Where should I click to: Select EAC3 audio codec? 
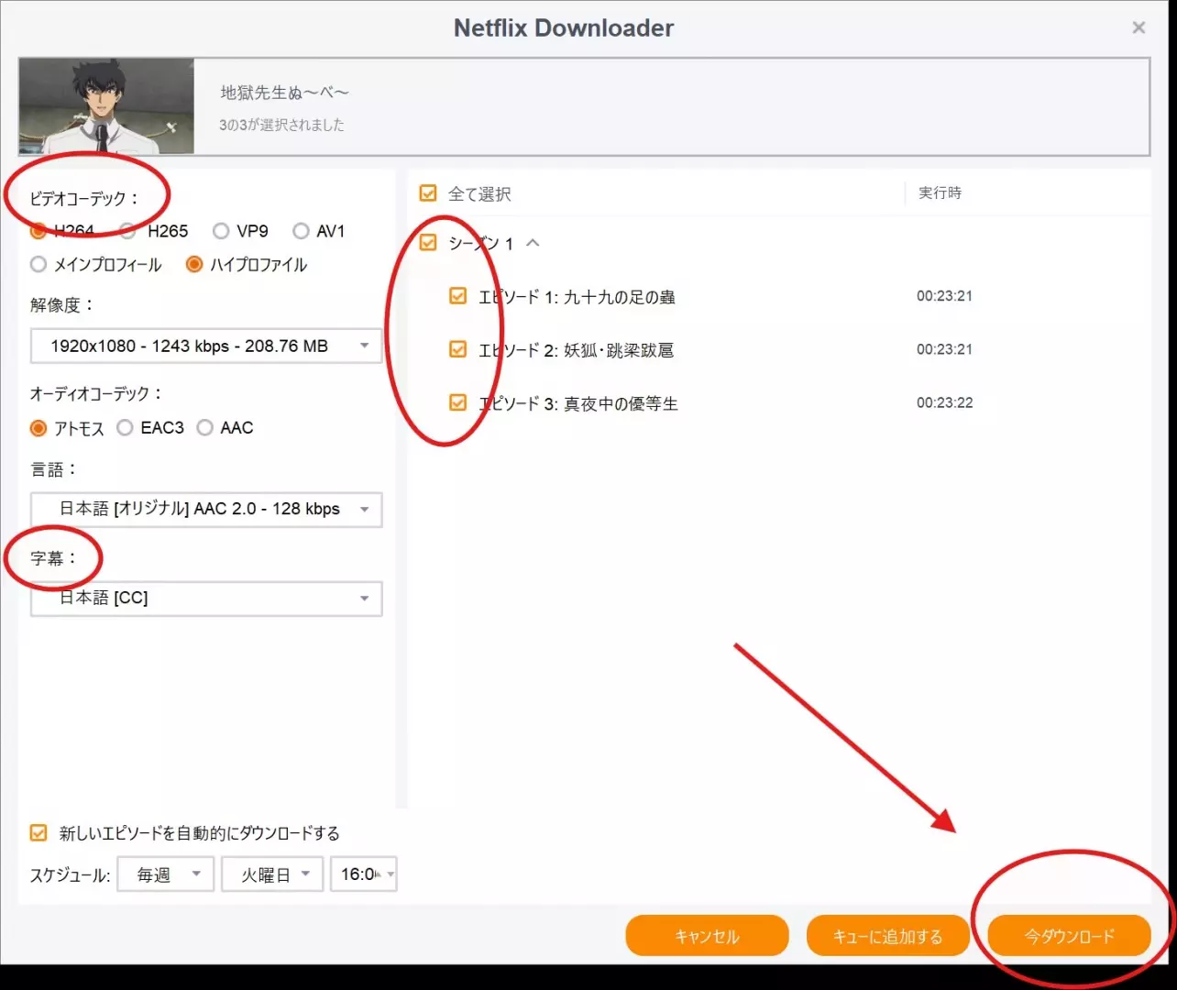126,428
